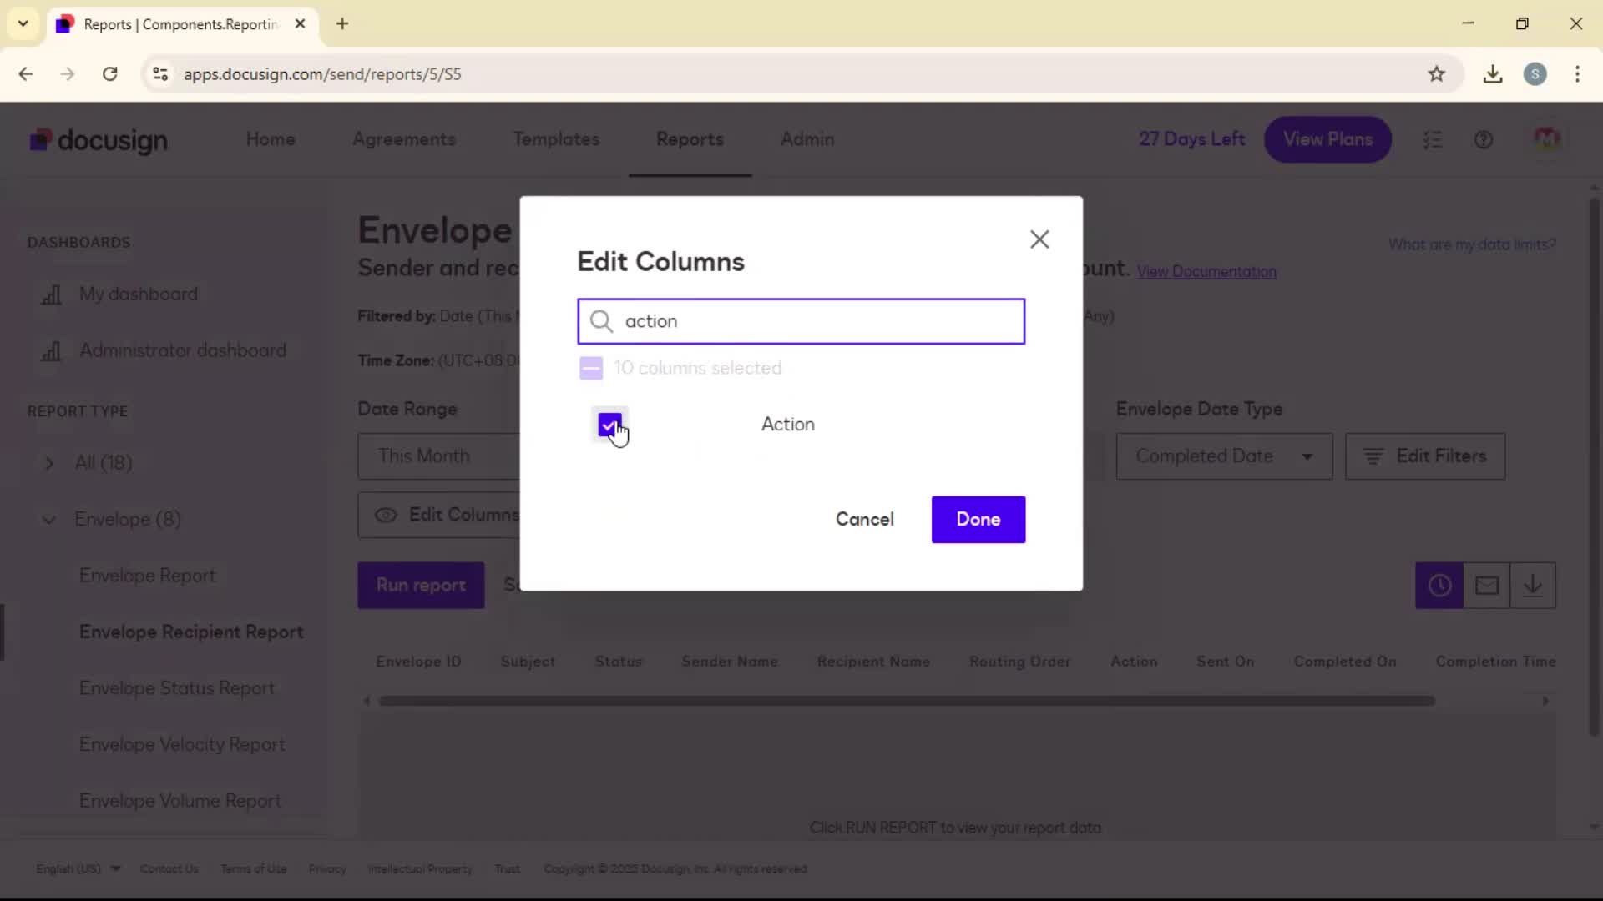Open My dashboard
1603x901 pixels.
[139, 294]
